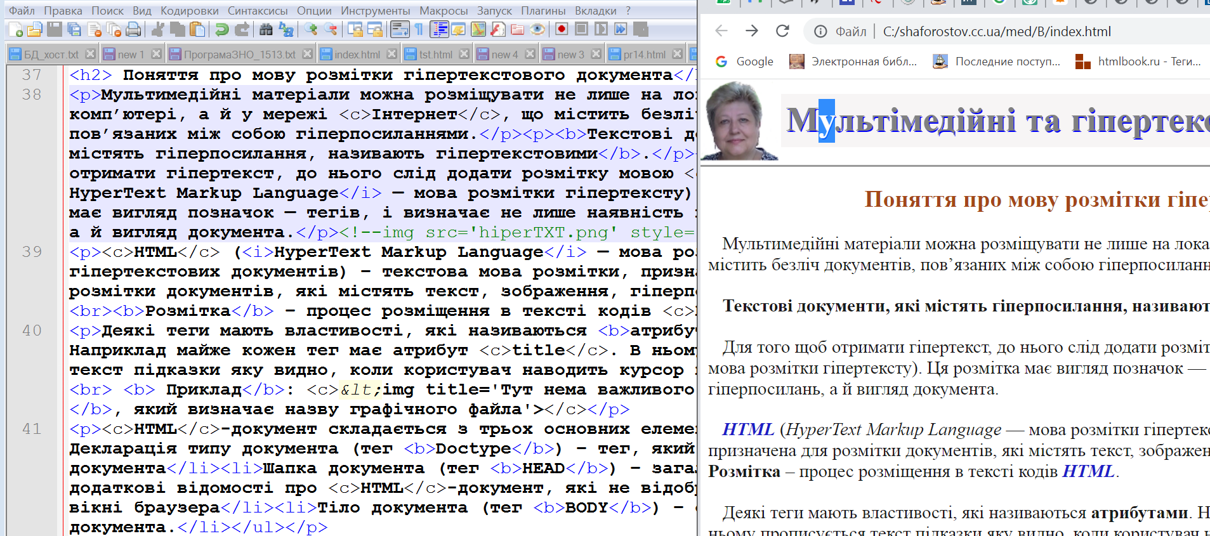Click the New file icon in Notepad++ toolbar
The width and height of the screenshot is (1210, 536).
click(x=15, y=29)
